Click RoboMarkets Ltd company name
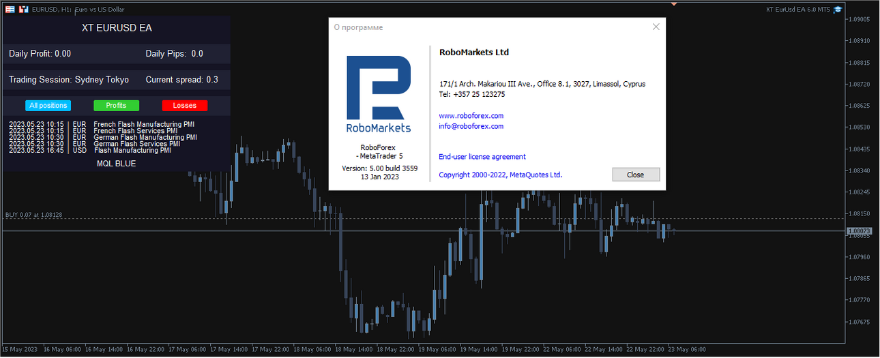Image resolution: width=880 pixels, height=358 pixels. (474, 53)
